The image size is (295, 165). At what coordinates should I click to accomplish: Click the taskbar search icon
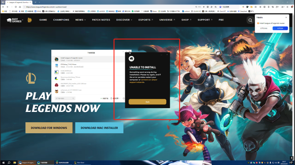pos(9,163)
